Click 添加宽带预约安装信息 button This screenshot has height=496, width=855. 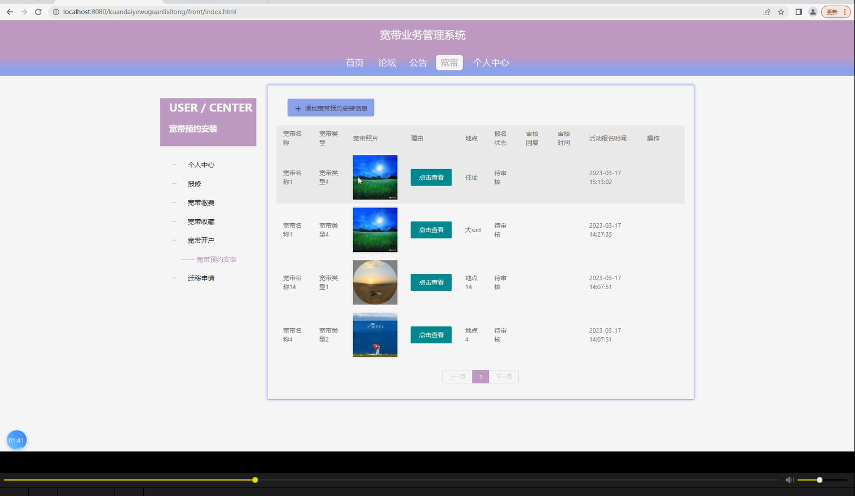tap(330, 108)
